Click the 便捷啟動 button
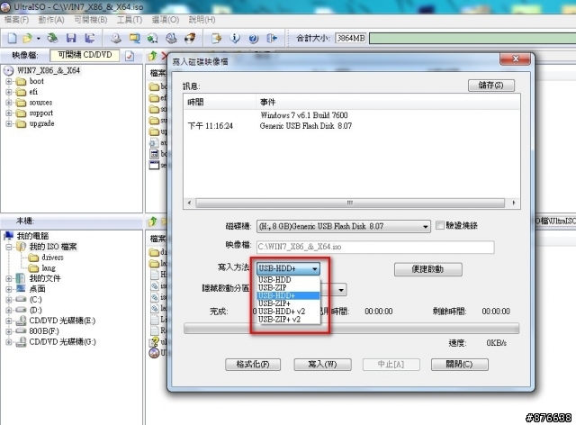The width and height of the screenshot is (576, 425). (x=428, y=269)
